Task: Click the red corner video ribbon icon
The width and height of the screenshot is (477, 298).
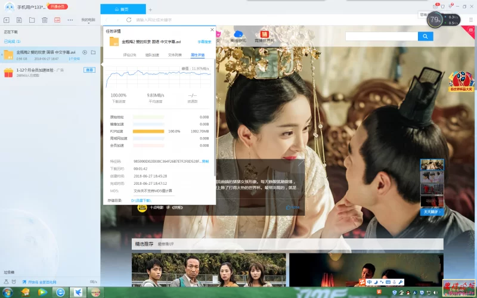Action: pyautogui.click(x=470, y=30)
